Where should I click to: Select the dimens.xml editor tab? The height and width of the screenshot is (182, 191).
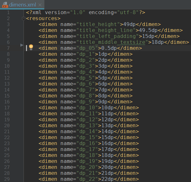(22, 5)
